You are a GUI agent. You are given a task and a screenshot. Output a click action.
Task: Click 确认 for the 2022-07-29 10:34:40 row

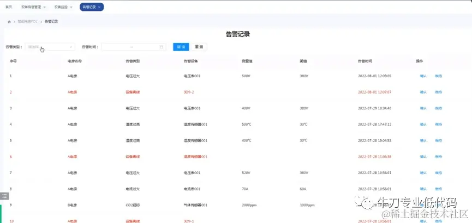[423, 108]
